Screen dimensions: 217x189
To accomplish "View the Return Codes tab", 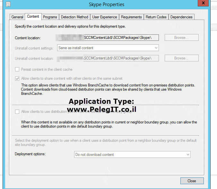I will click(156, 17).
